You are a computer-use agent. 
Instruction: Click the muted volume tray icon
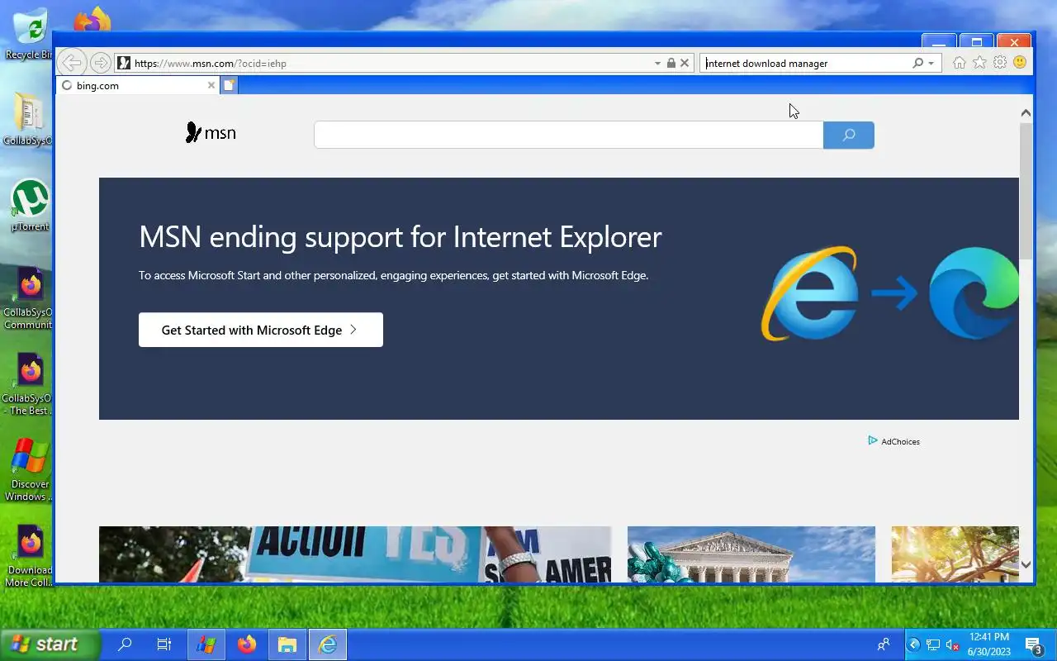point(952,644)
